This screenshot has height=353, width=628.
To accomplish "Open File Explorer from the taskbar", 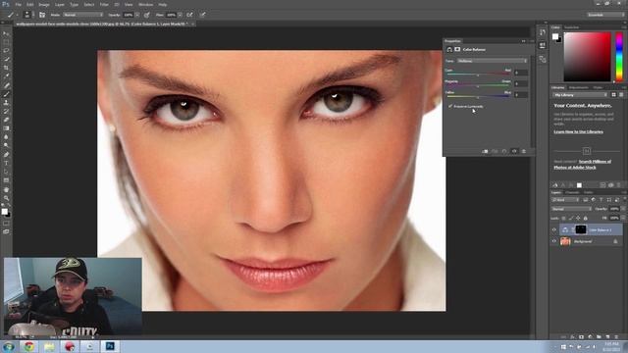I will 50,346.
